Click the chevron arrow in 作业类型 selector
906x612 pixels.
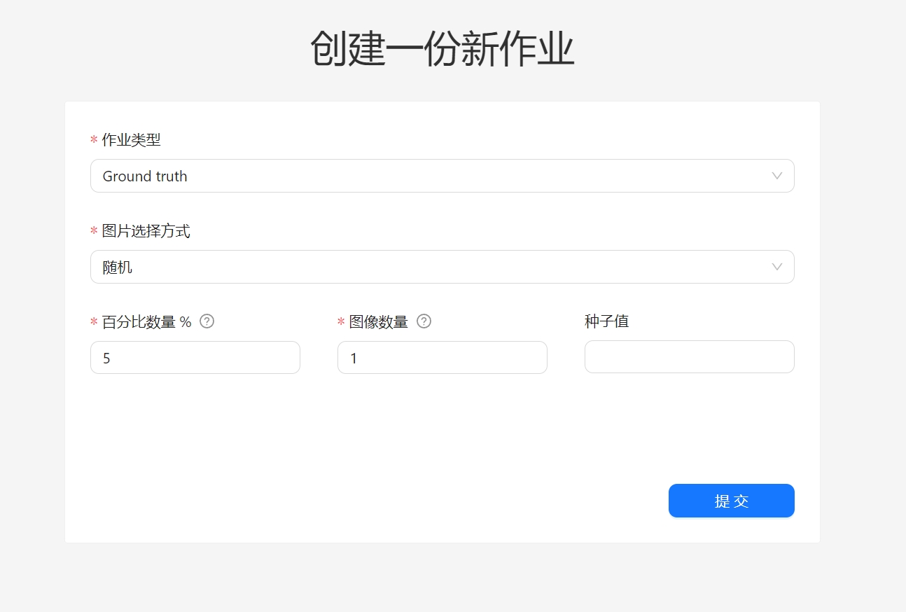coord(776,176)
